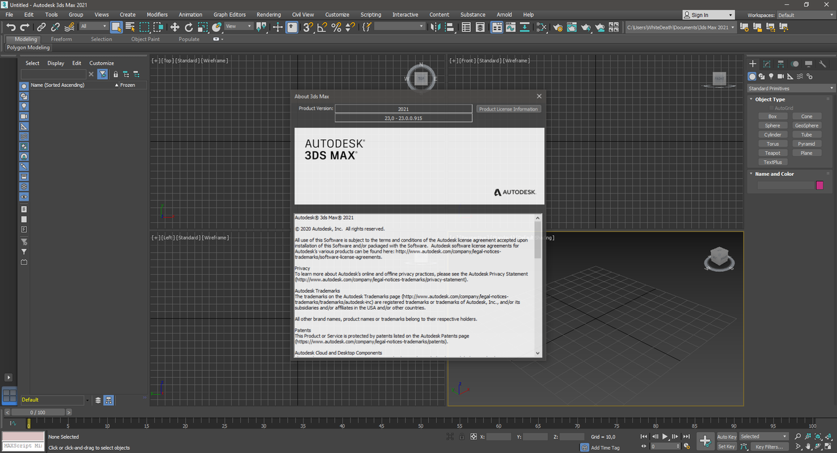
Task: Open Curve Editor
Action: coord(511,27)
